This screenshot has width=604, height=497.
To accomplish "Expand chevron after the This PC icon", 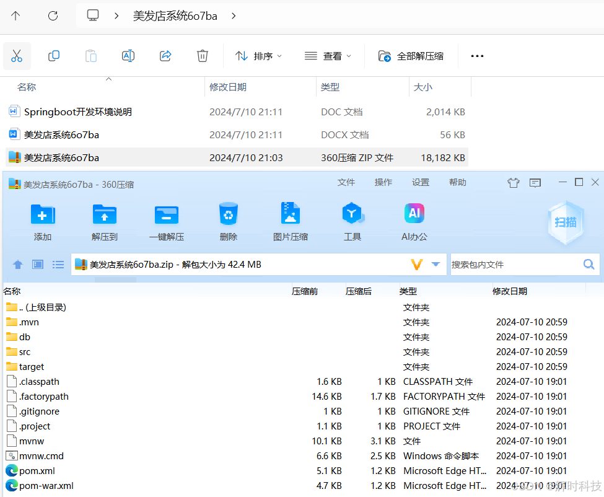I will 116,15.
